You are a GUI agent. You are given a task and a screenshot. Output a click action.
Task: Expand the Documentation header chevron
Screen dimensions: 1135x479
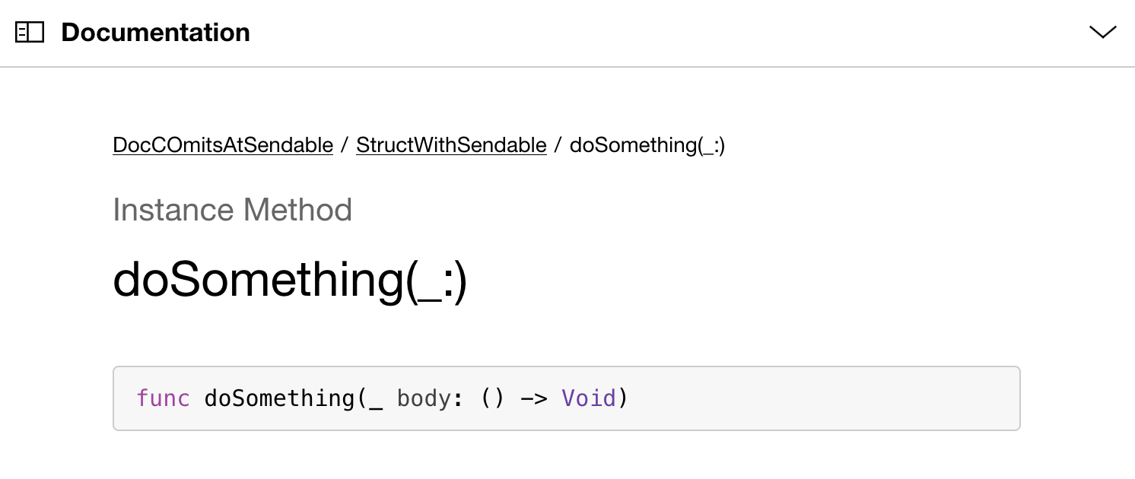tap(1102, 32)
